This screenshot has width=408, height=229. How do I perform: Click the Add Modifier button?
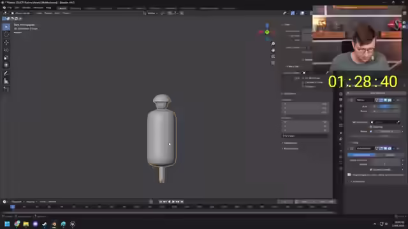(377, 93)
